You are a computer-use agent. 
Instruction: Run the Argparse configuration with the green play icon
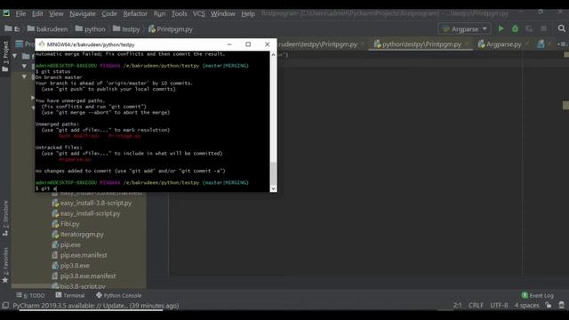(x=501, y=28)
